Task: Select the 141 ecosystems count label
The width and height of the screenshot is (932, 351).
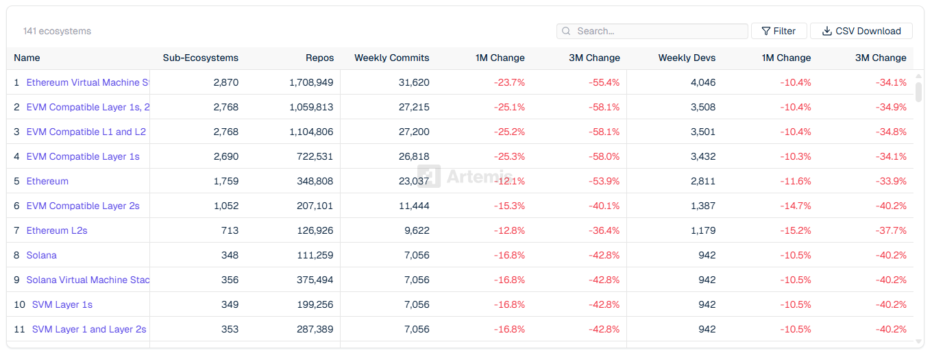Action: tap(57, 31)
